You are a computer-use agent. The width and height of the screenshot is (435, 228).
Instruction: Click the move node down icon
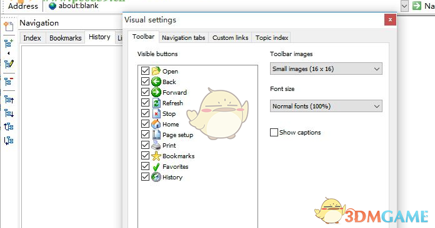9,113
